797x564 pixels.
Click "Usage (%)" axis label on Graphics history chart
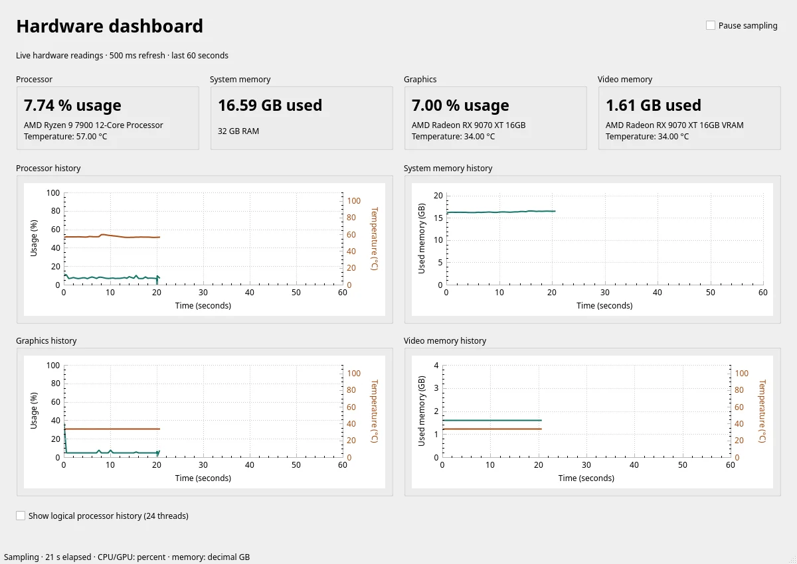[x=34, y=410]
